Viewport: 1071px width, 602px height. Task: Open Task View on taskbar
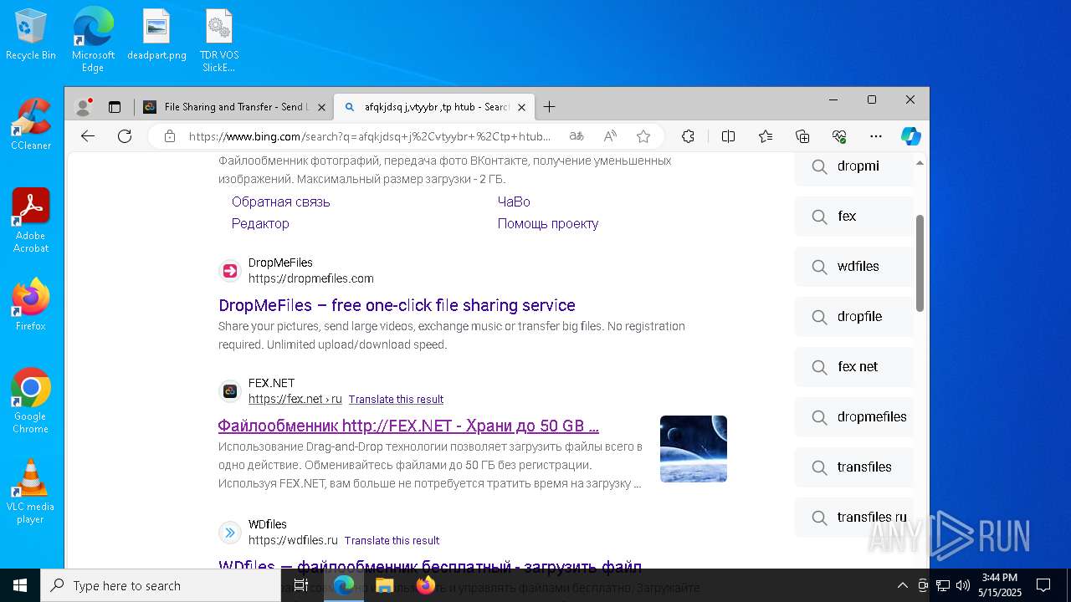click(x=301, y=585)
